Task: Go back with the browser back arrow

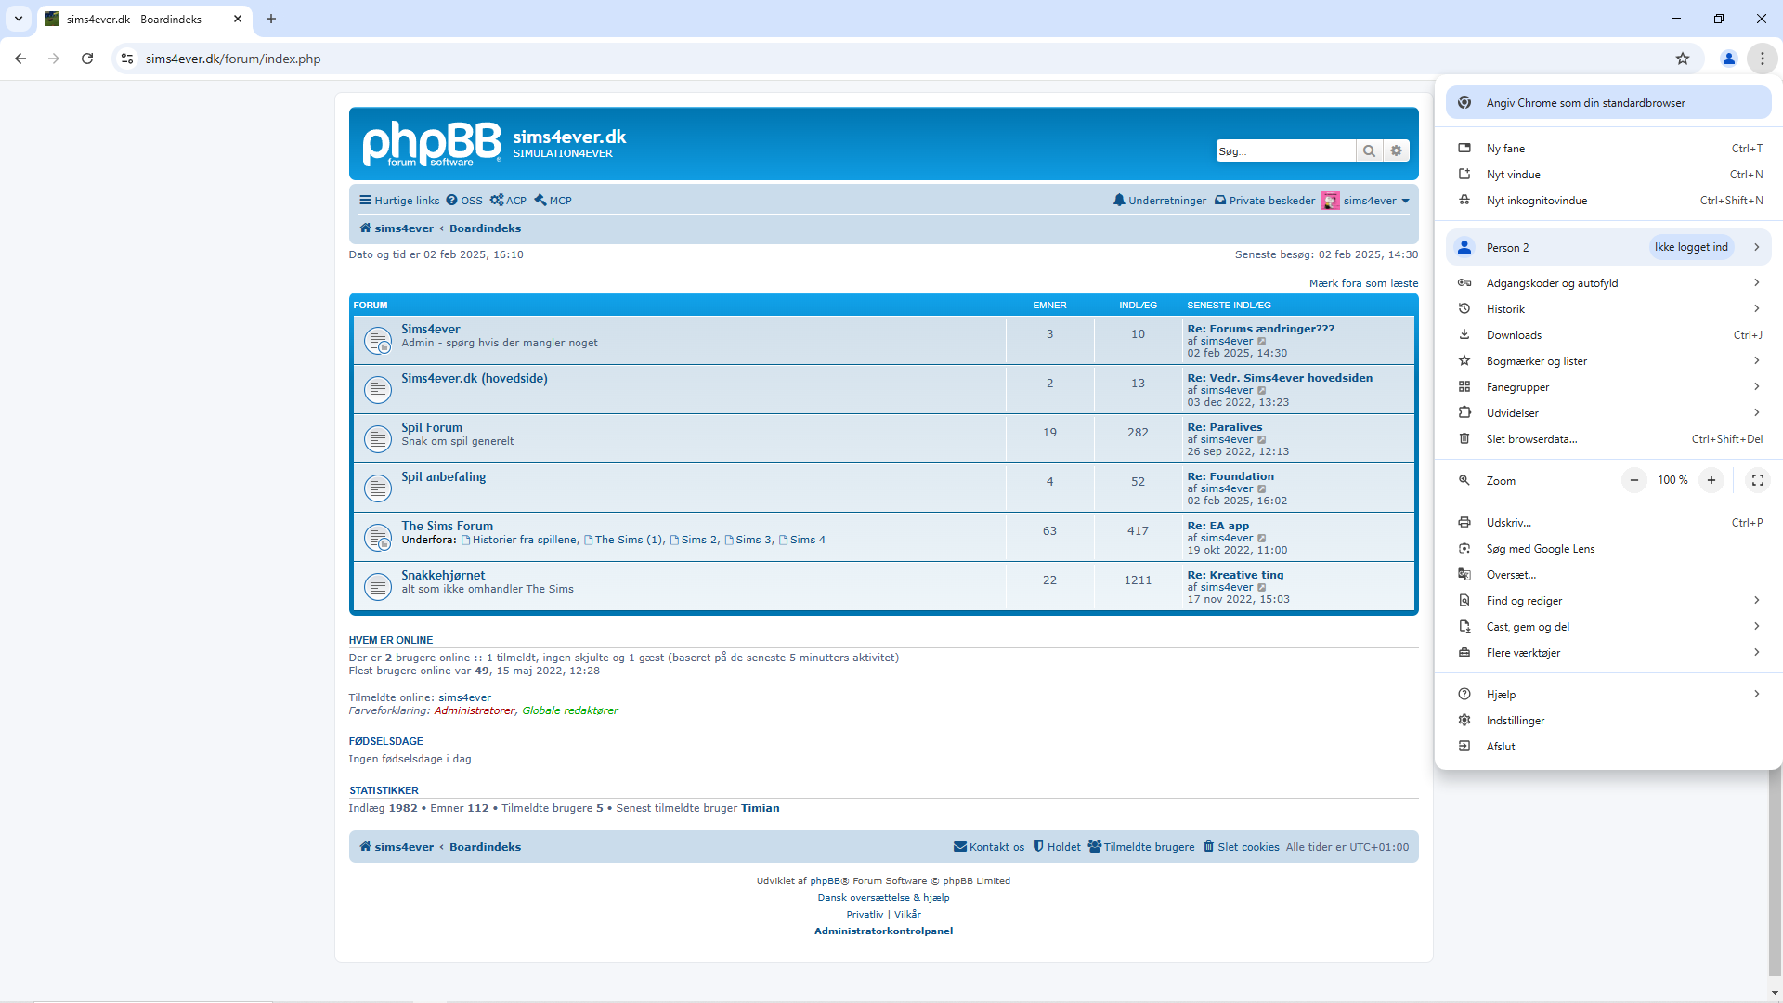Action: pos(20,59)
